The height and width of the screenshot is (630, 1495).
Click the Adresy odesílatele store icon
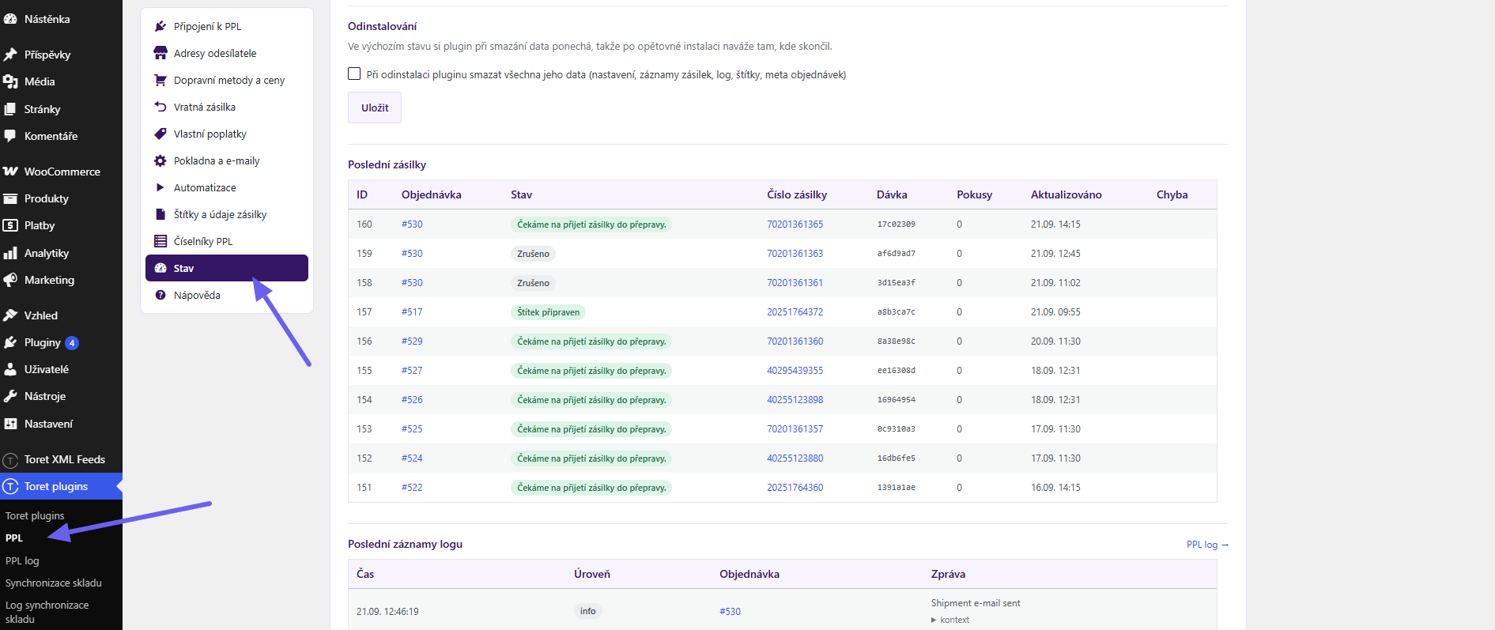pos(160,53)
